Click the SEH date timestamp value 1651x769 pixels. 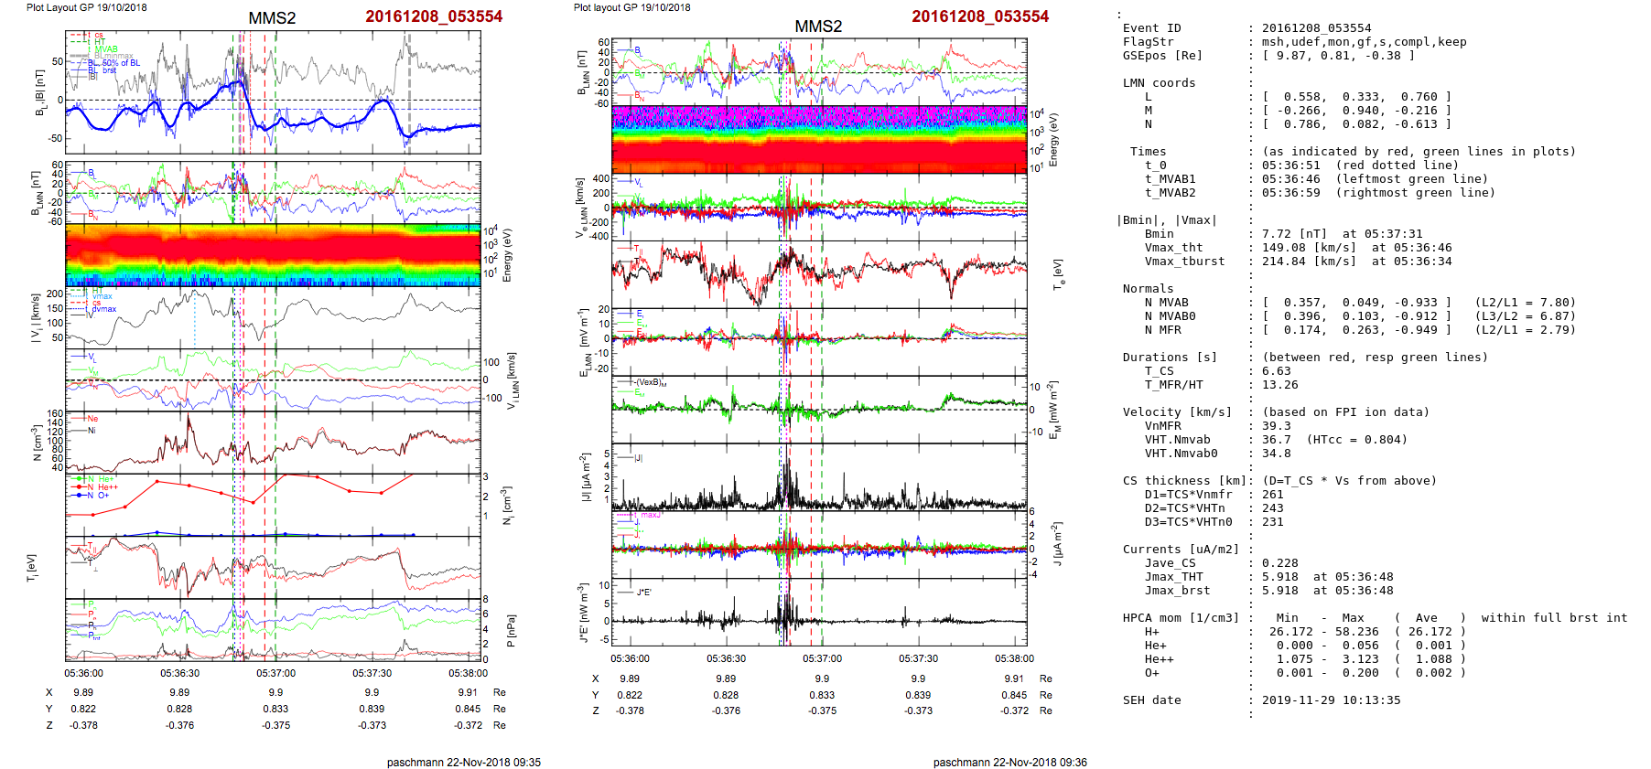pos(1331,700)
